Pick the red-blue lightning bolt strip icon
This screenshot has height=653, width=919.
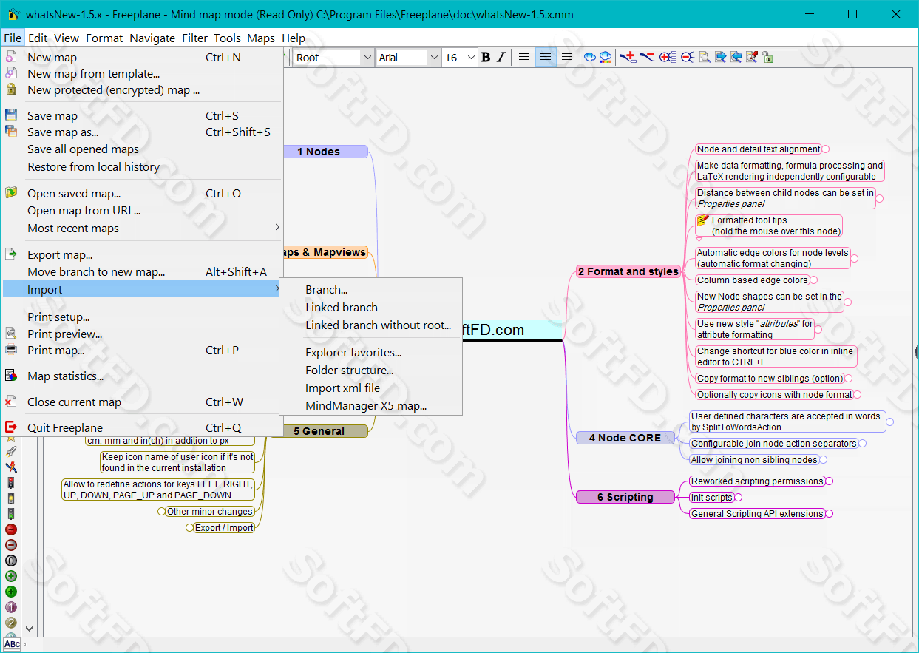tap(11, 467)
